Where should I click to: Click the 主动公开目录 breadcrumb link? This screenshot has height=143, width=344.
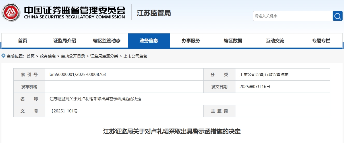coord(73,56)
